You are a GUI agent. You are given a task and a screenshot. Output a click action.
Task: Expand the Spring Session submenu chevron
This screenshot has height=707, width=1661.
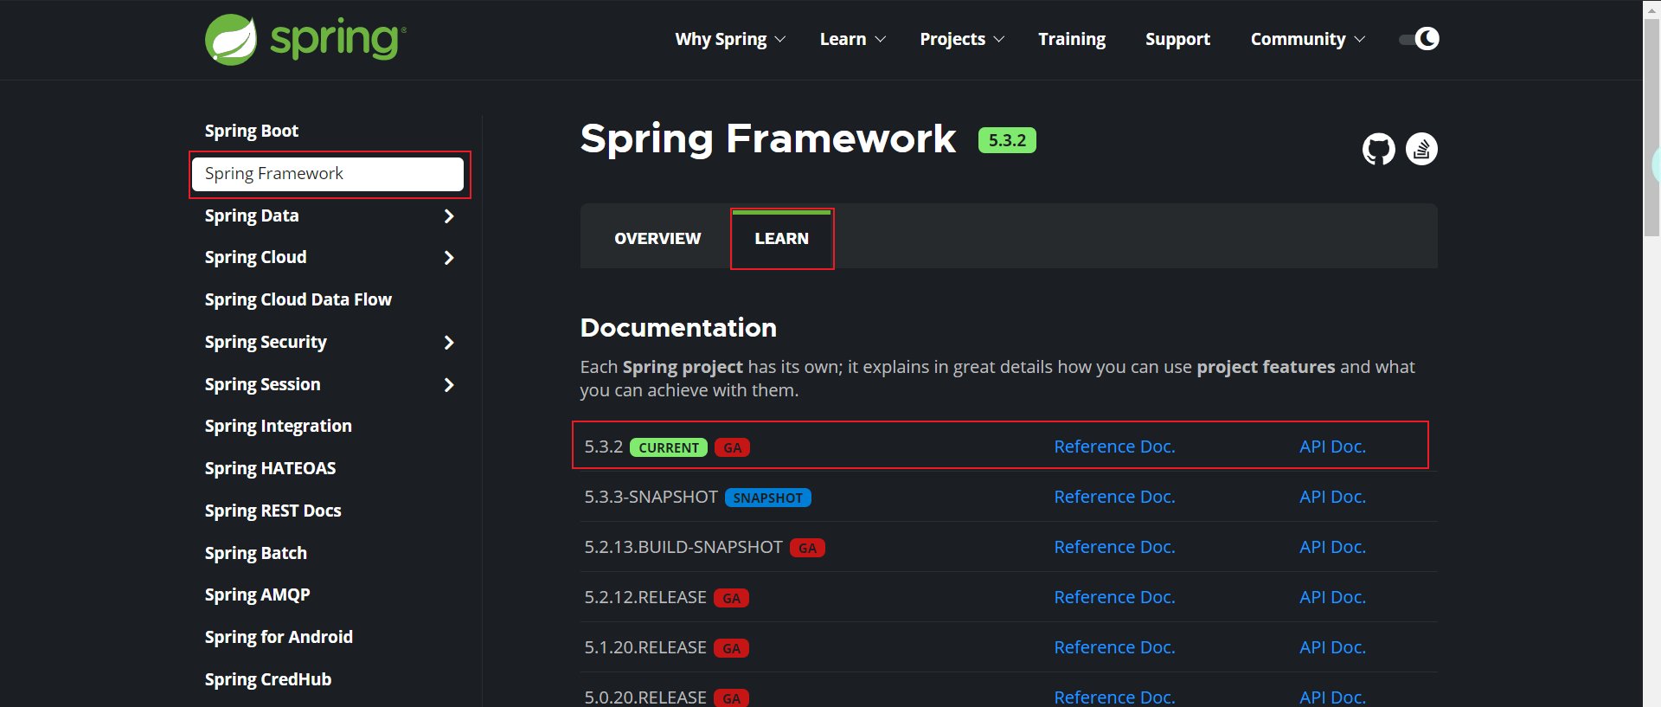pos(448,385)
